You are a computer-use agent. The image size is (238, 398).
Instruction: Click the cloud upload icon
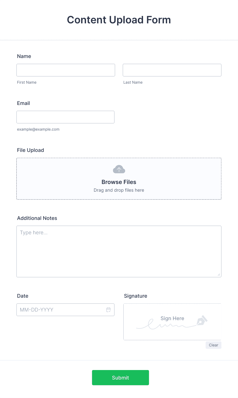119,169
